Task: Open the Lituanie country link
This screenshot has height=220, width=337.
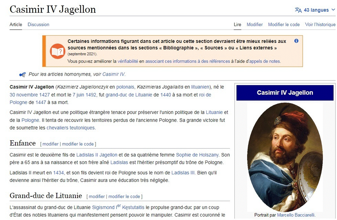Action: [x=214, y=112]
